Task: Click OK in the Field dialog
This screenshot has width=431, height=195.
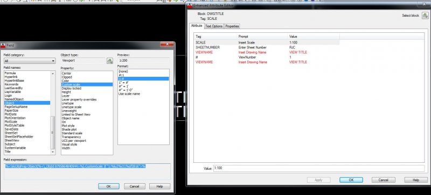Action: click(x=109, y=186)
